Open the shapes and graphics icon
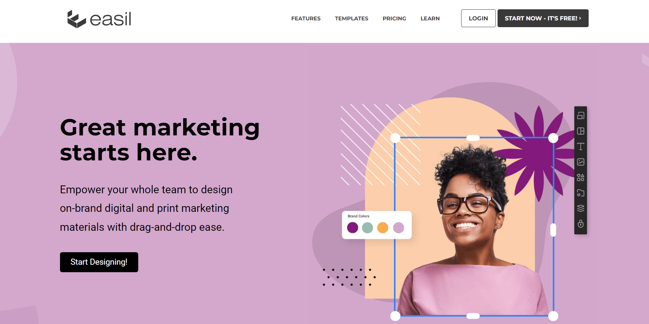This screenshot has height=324, width=649. click(580, 178)
